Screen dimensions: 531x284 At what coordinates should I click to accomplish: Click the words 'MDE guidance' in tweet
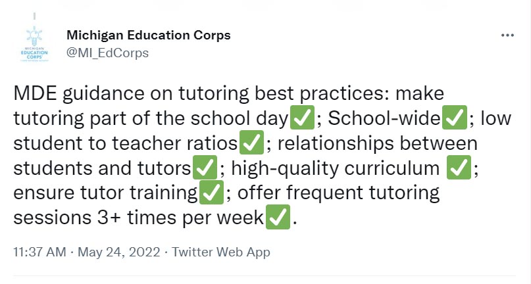coord(79,94)
